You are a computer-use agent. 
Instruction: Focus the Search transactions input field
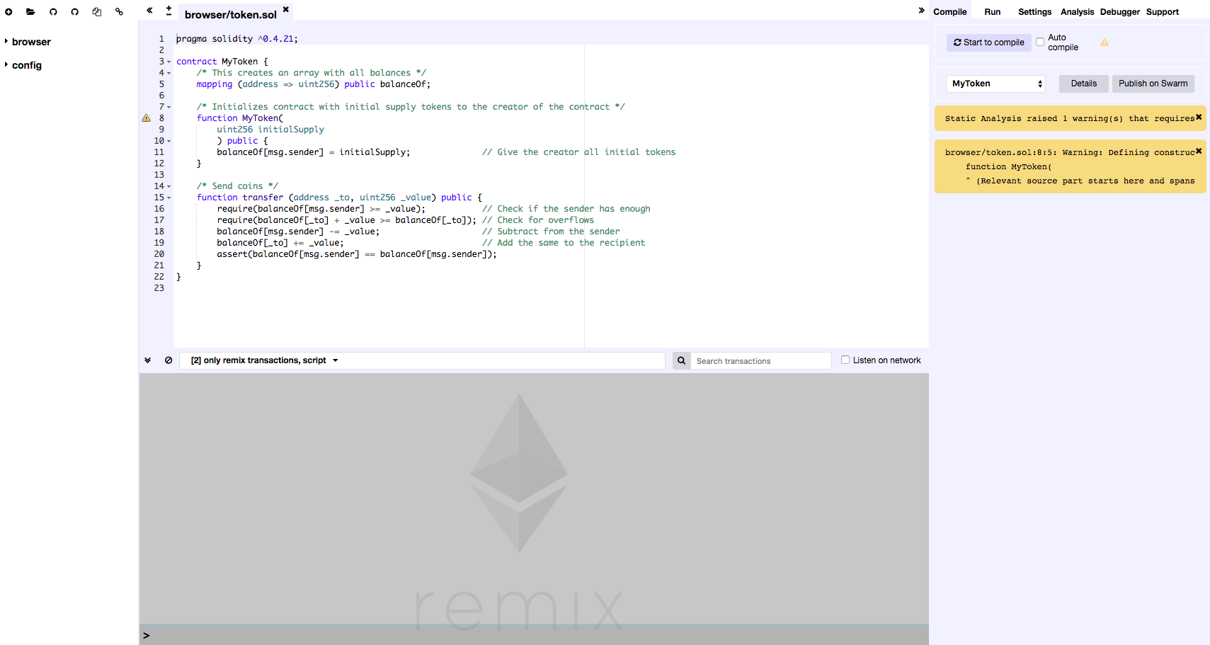point(760,360)
